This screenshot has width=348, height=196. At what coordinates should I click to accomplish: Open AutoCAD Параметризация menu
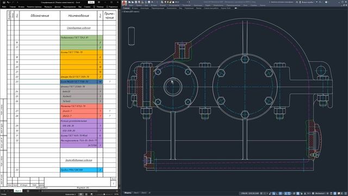click(233, 5)
